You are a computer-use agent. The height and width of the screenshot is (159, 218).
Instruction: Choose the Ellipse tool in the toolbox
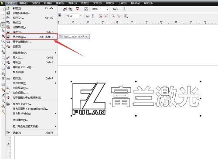(3, 63)
